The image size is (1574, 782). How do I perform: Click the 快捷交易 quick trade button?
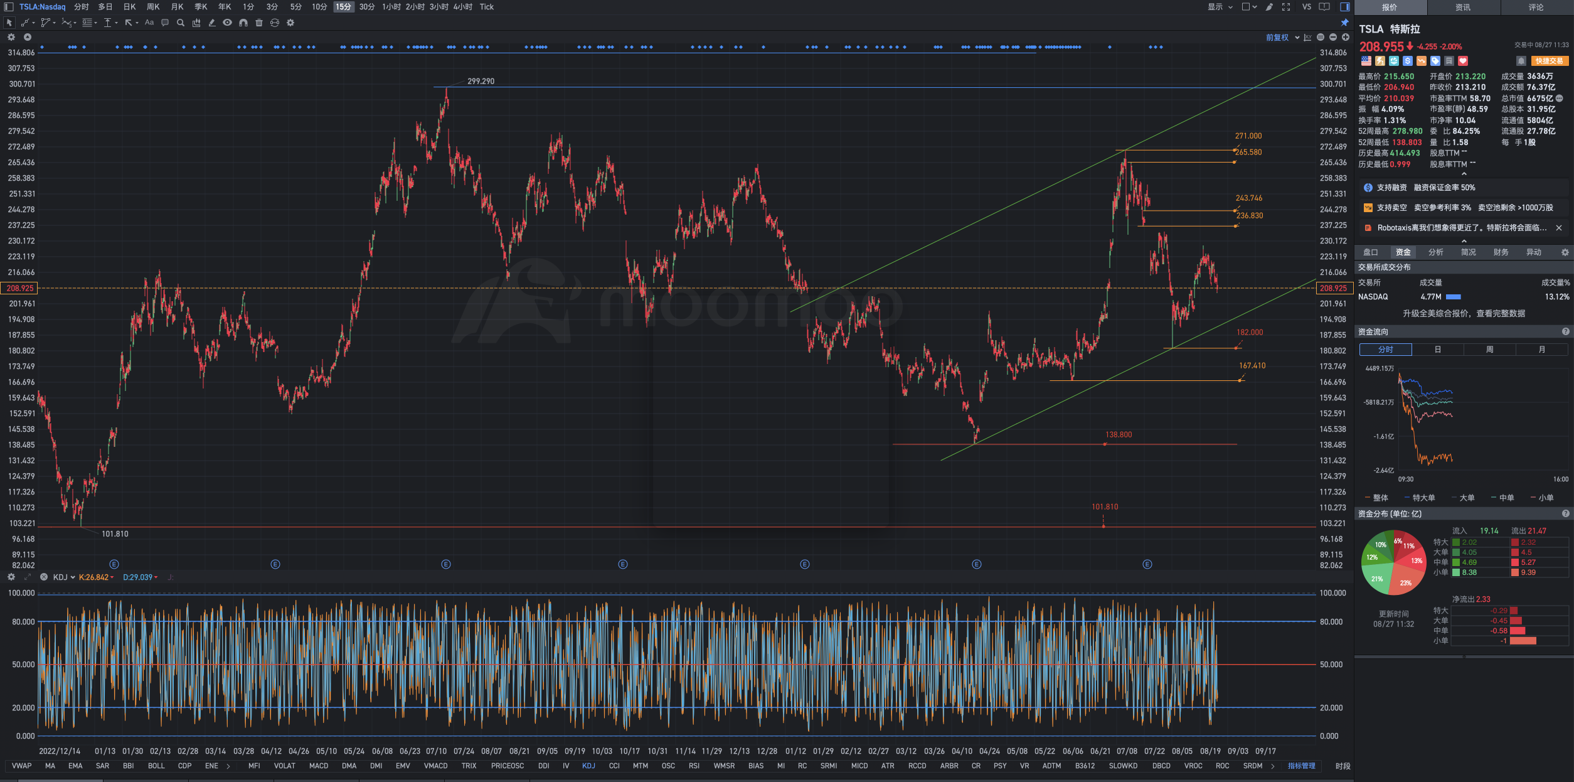point(1549,61)
